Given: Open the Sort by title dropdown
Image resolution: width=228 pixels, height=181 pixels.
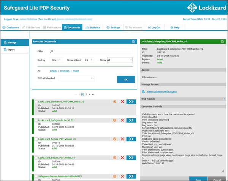Looking at the screenshot, I should point(56,60).
